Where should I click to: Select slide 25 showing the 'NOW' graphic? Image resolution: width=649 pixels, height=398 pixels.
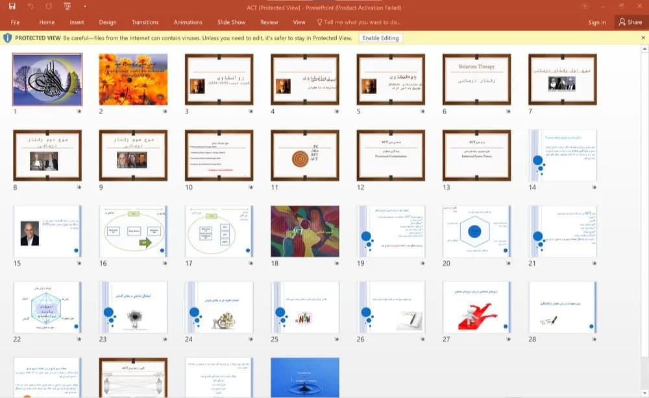pyautogui.click(x=305, y=307)
